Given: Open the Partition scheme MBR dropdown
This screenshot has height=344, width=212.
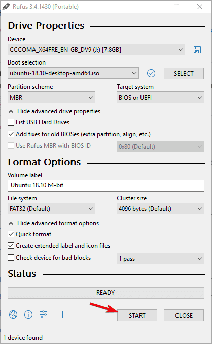Looking at the screenshot, I should (51, 98).
